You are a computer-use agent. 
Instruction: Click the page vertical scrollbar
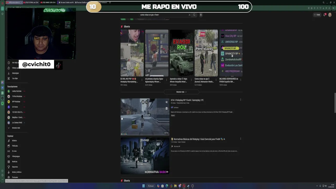pyautogui.click(x=335, y=103)
